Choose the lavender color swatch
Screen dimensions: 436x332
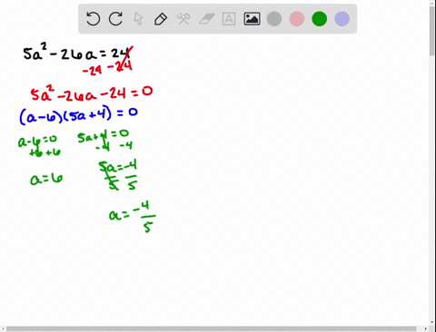coord(342,19)
